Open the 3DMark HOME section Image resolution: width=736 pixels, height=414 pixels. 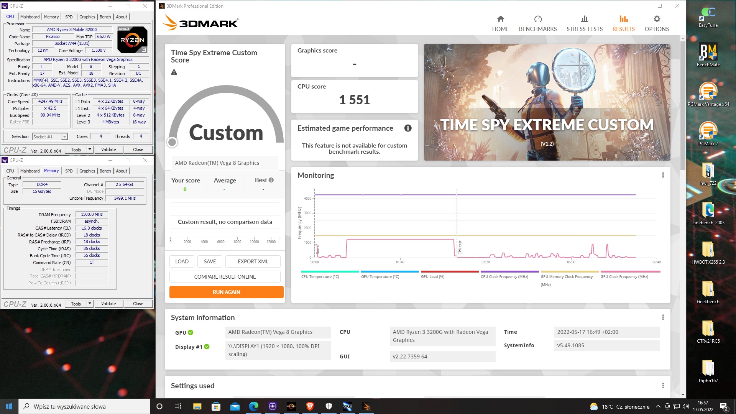point(500,24)
